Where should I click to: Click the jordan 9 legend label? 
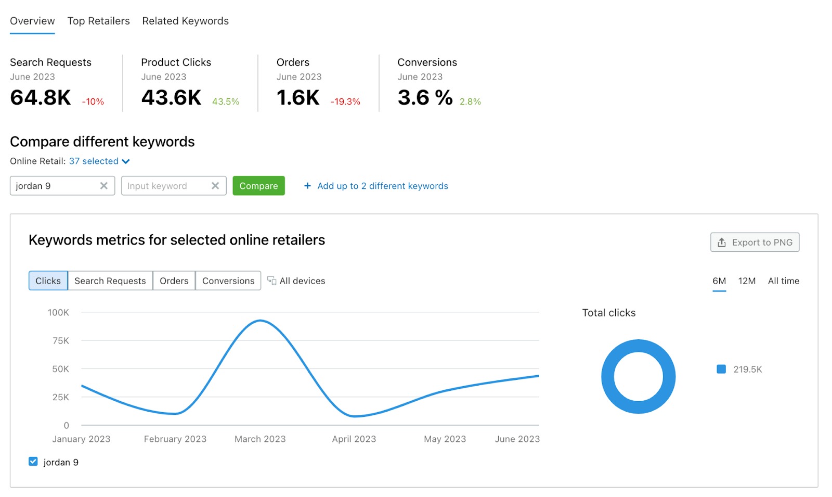pos(61,462)
